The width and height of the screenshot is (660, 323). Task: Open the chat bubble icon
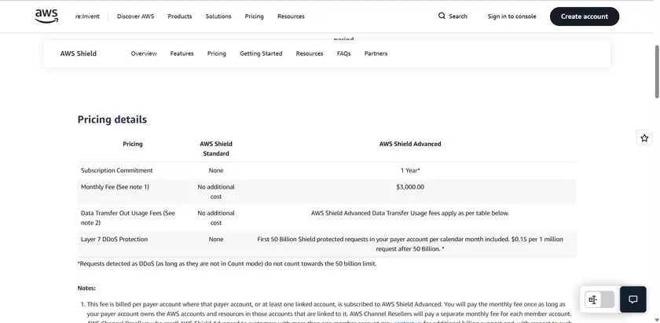click(632, 299)
